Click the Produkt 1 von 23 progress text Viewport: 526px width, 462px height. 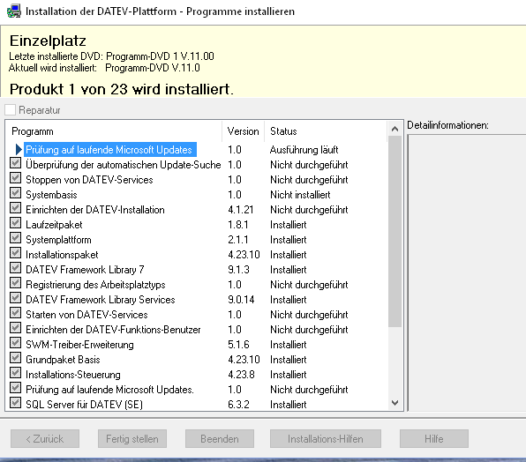[x=122, y=89]
